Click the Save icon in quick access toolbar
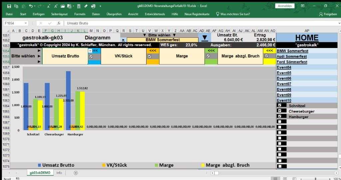The height and width of the screenshot is (180, 341). 9,6
